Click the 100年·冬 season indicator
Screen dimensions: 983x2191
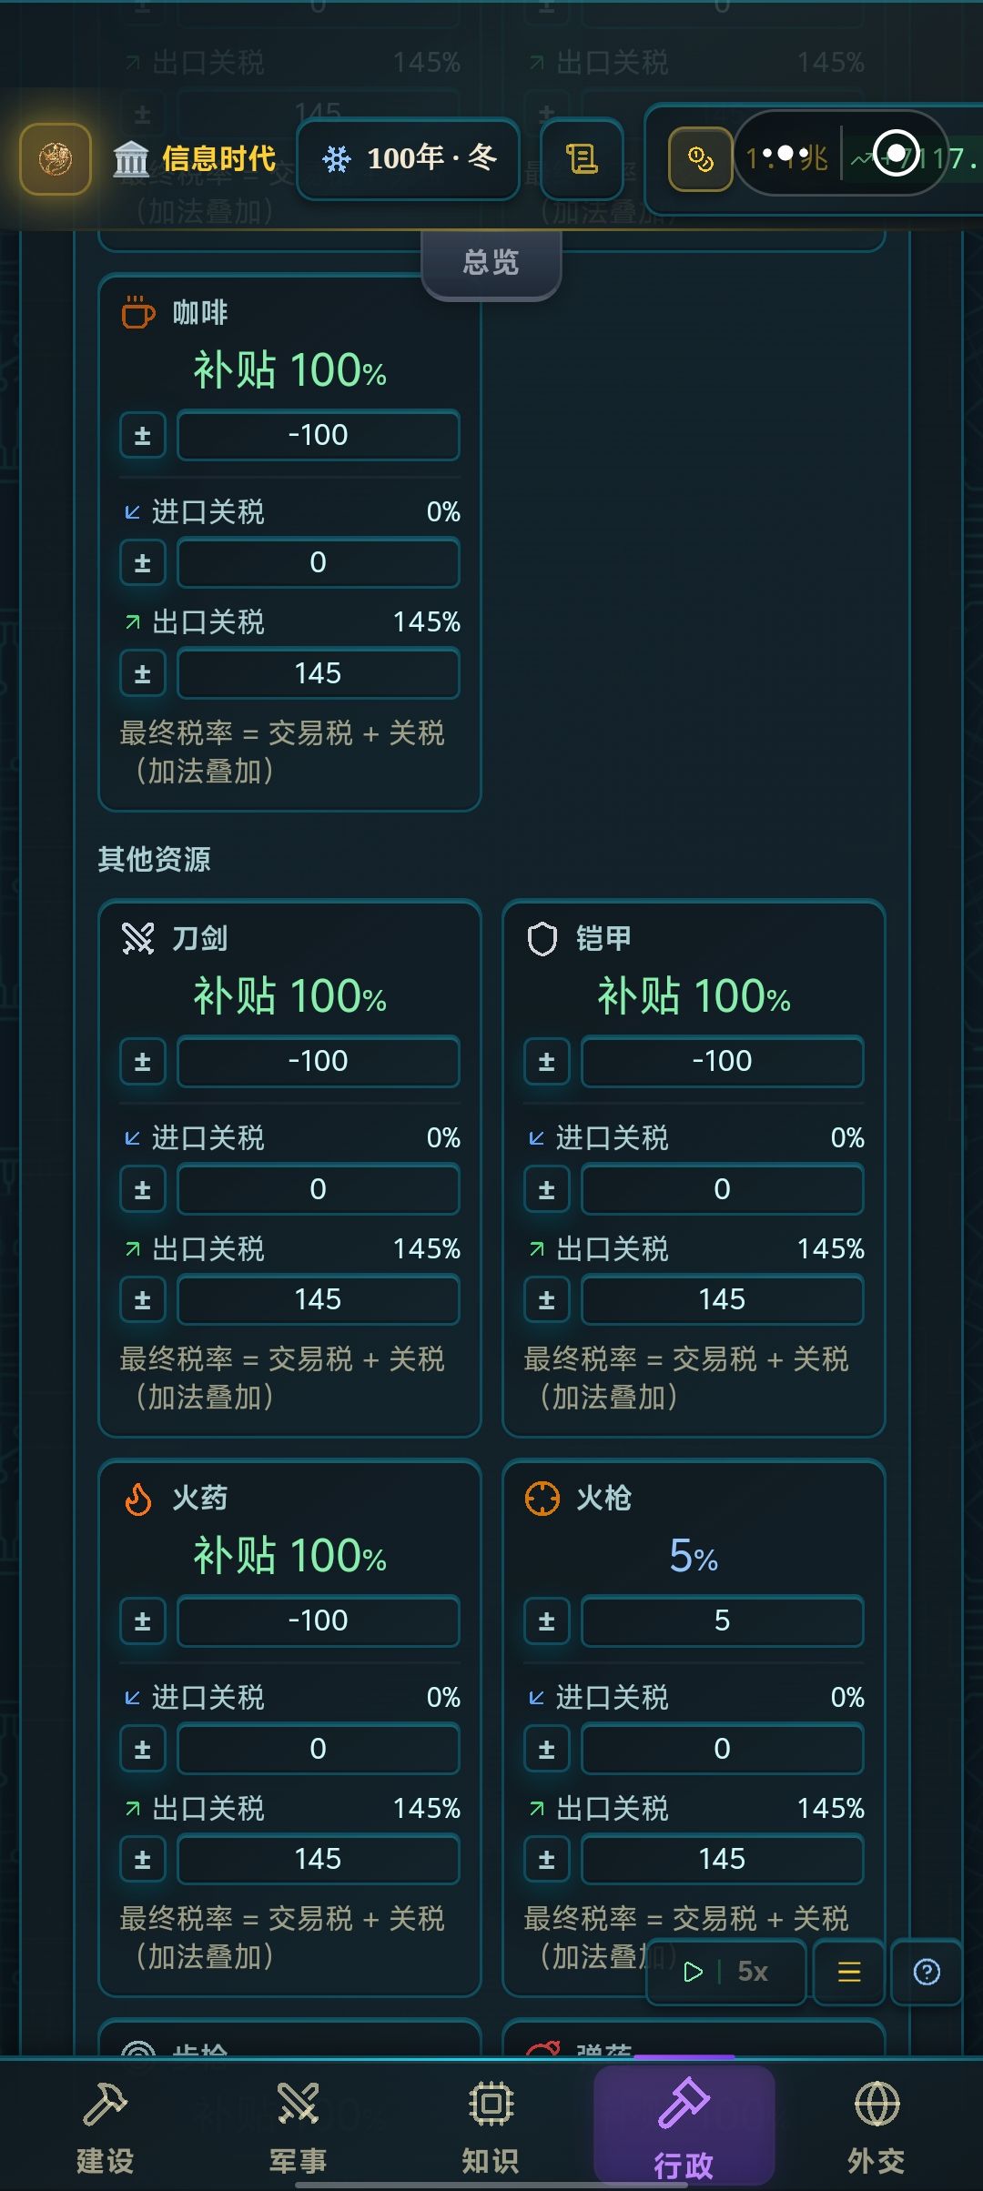tap(409, 159)
